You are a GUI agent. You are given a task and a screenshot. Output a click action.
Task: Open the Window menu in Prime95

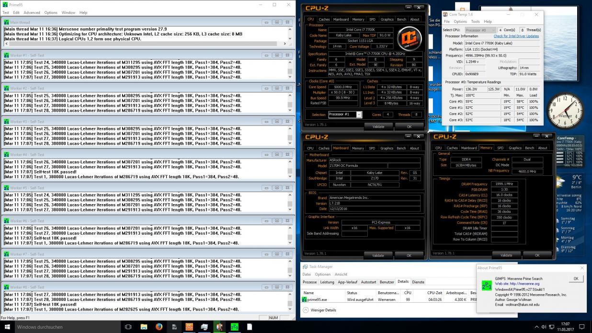pos(68,12)
